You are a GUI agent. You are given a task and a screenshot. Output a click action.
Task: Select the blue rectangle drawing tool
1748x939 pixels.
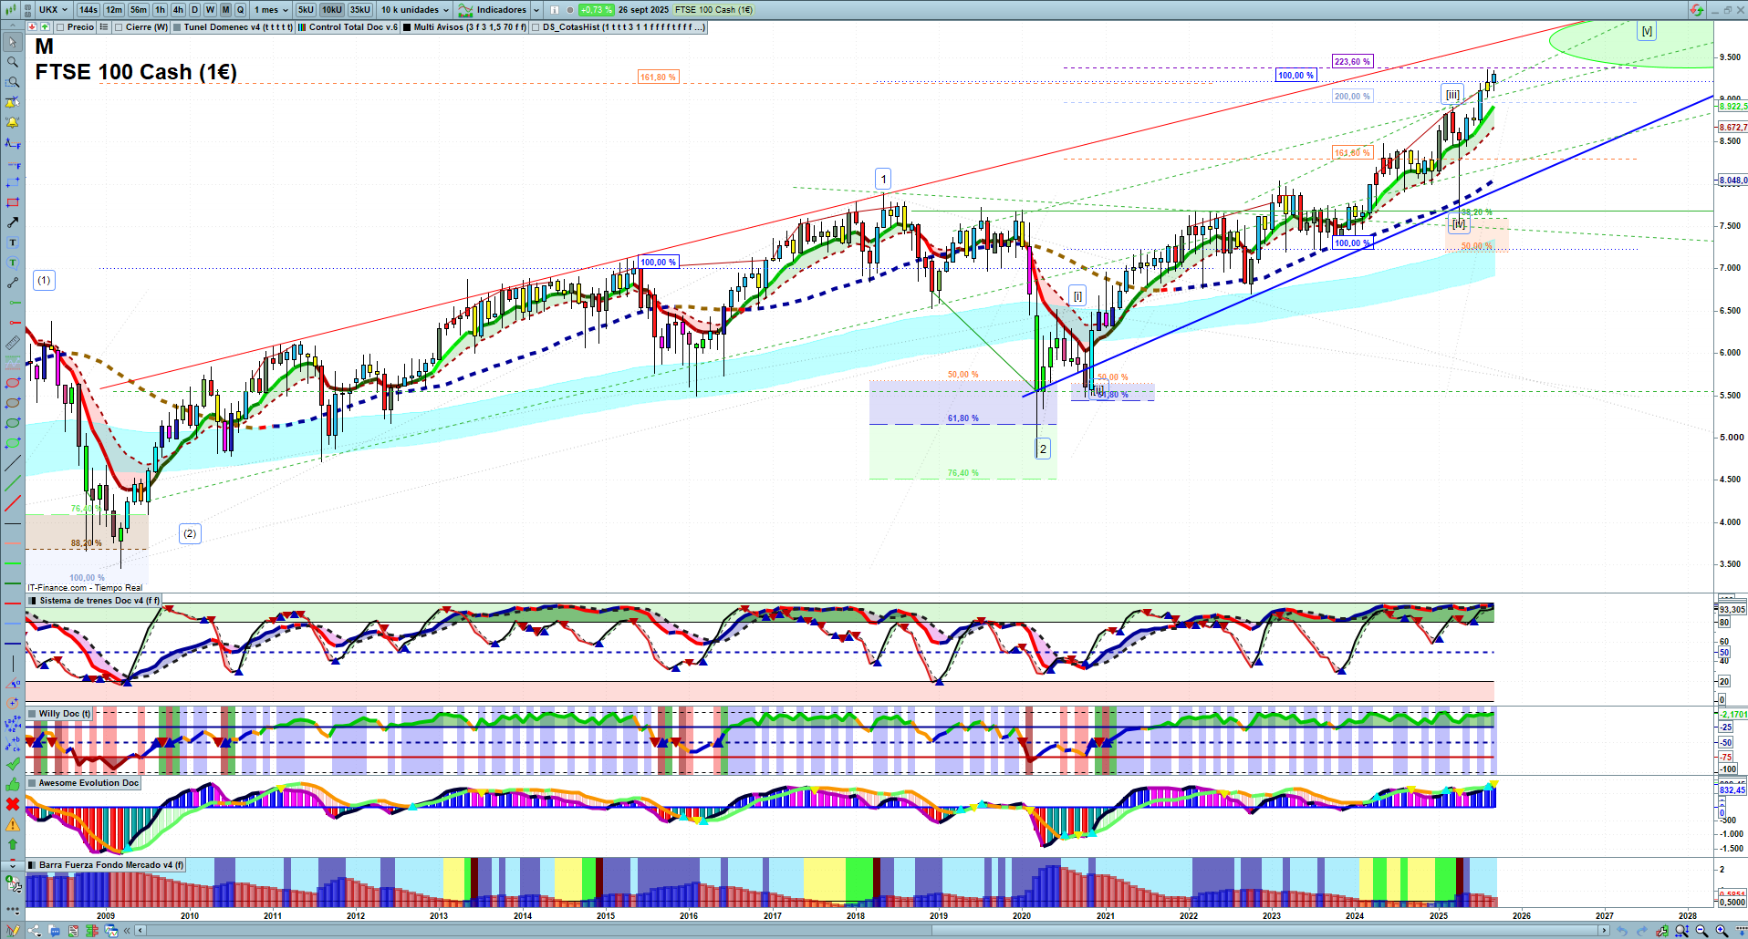(x=13, y=182)
